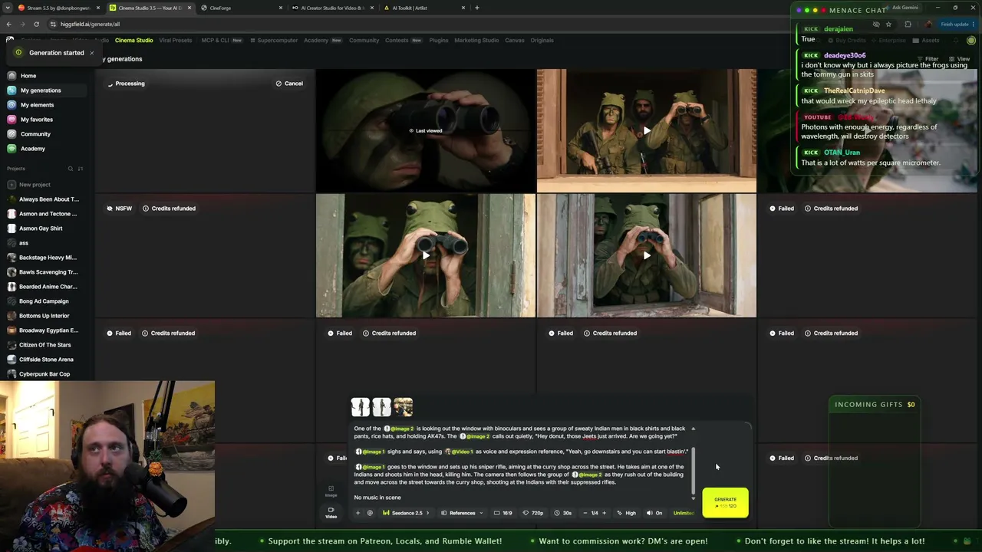
Task: Open the Canvas menu item
Action: pyautogui.click(x=515, y=40)
